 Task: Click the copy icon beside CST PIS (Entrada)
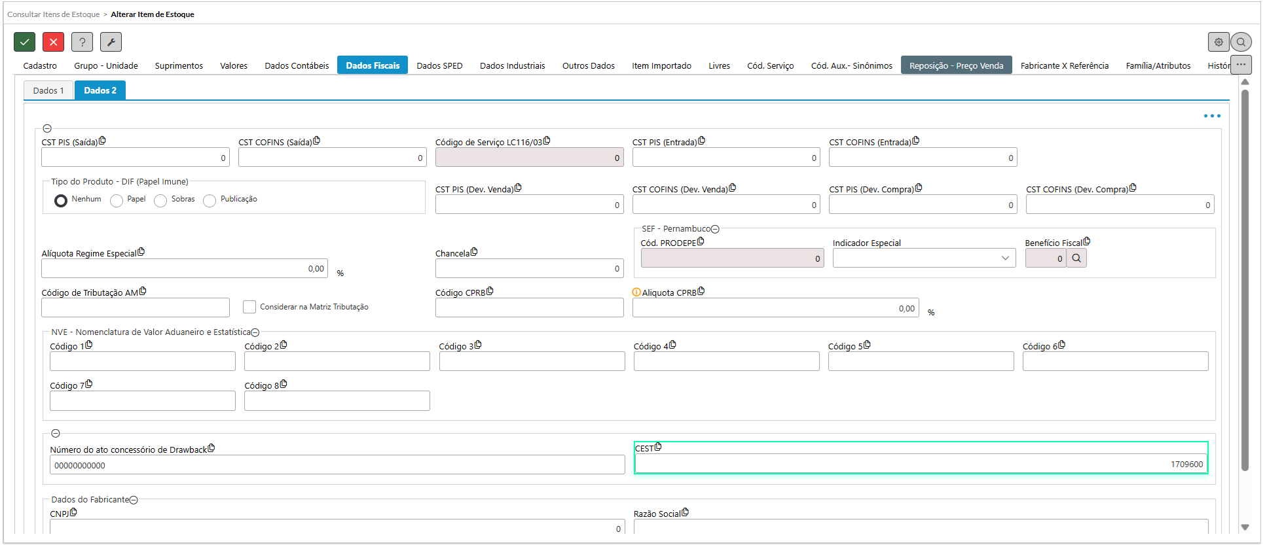pos(702,141)
